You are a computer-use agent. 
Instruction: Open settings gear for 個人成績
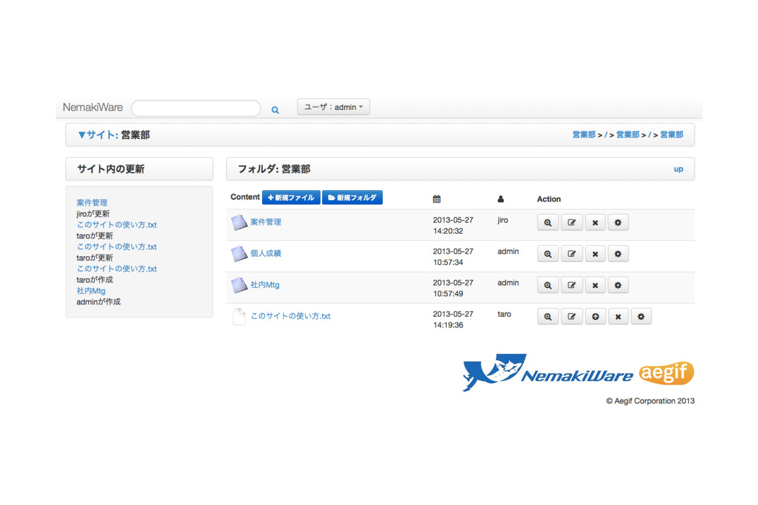coord(618,254)
